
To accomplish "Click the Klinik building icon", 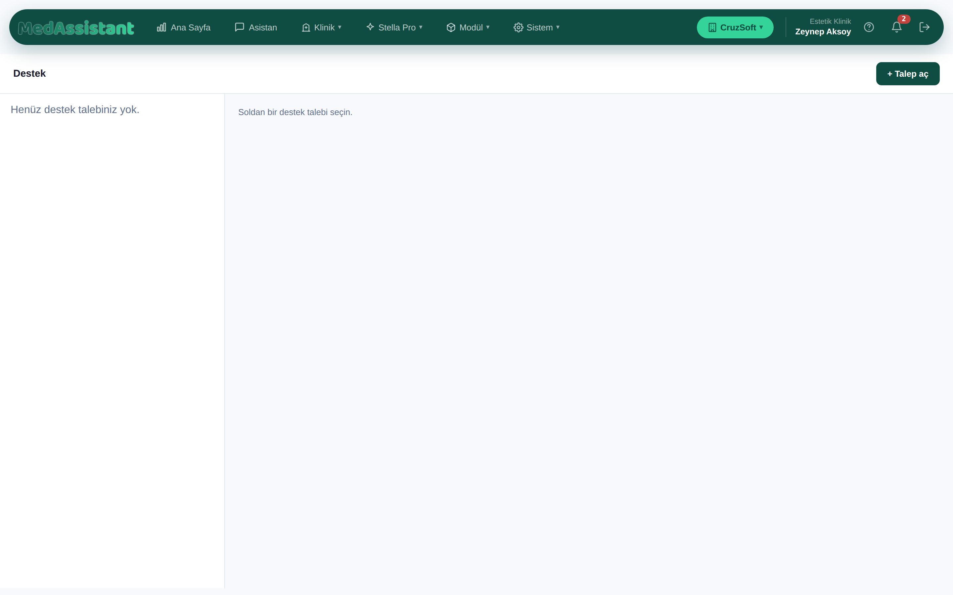I will coord(306,27).
